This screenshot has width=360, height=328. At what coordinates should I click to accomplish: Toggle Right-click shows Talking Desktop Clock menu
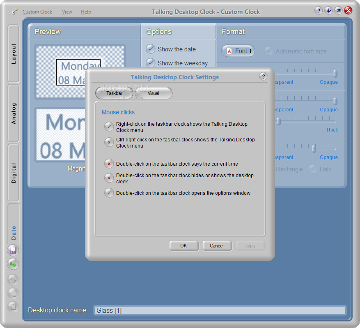pyautogui.click(x=109, y=127)
